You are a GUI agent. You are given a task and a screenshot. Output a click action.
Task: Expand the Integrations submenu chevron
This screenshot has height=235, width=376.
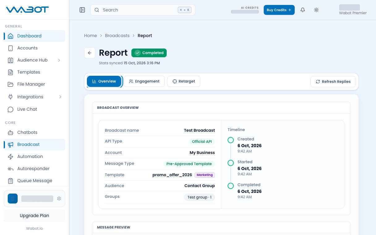[x=60, y=97]
